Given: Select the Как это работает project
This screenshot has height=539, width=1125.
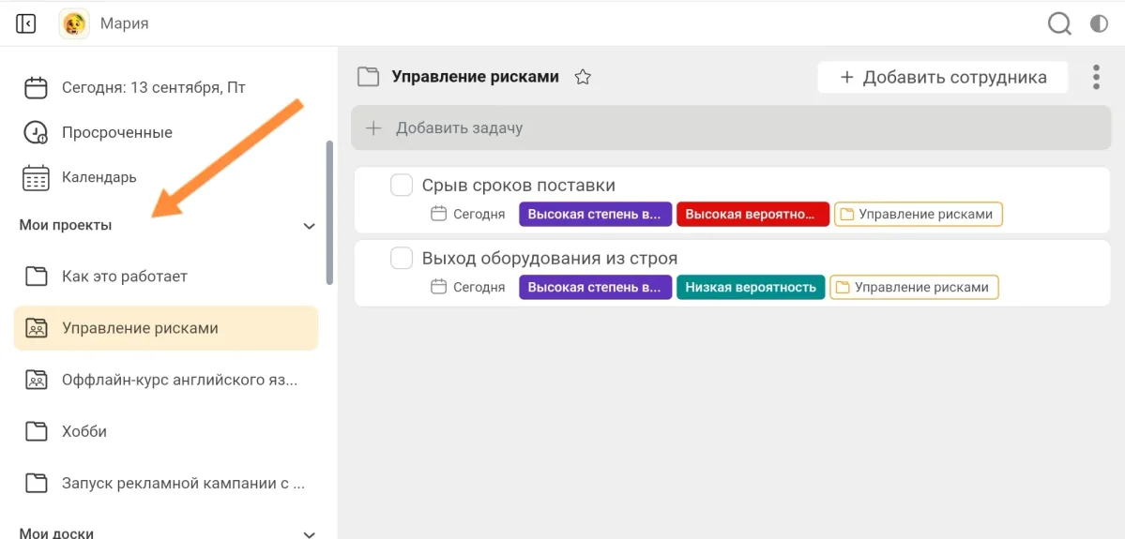Looking at the screenshot, I should (124, 277).
